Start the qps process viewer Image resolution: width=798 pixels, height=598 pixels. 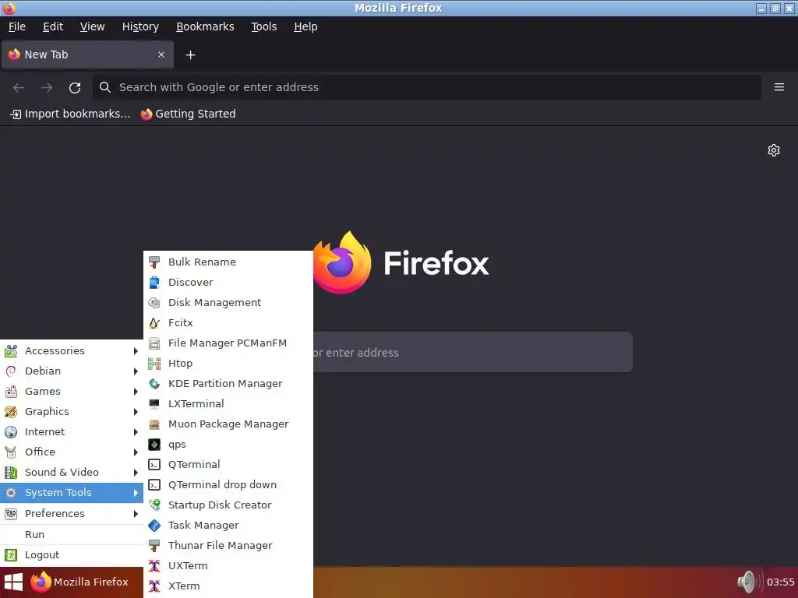coord(228,445)
